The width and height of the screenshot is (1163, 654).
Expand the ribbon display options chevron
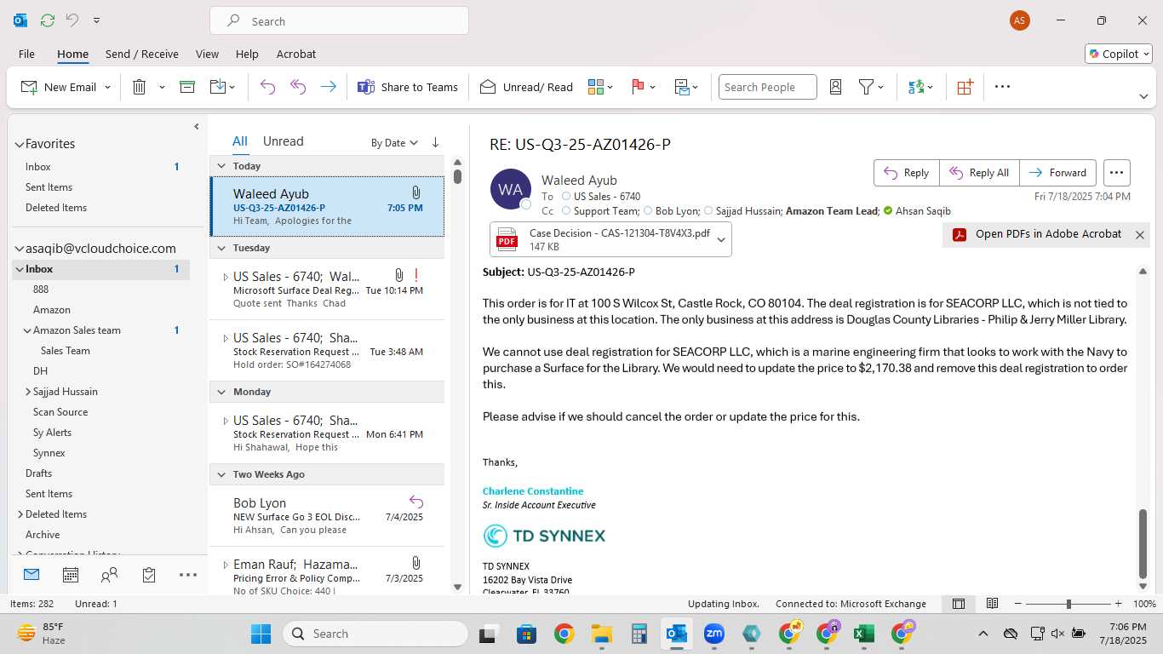click(1143, 96)
